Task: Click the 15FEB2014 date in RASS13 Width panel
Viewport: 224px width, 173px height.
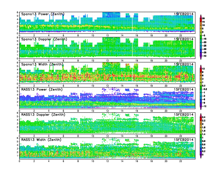Action: (184, 140)
